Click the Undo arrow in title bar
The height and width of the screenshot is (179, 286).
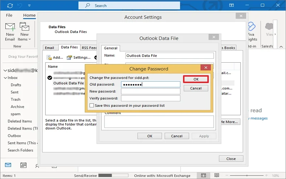(x=20, y=6)
